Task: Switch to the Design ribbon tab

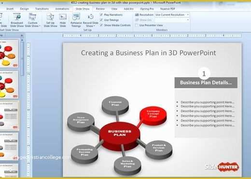Action: point(24,9)
